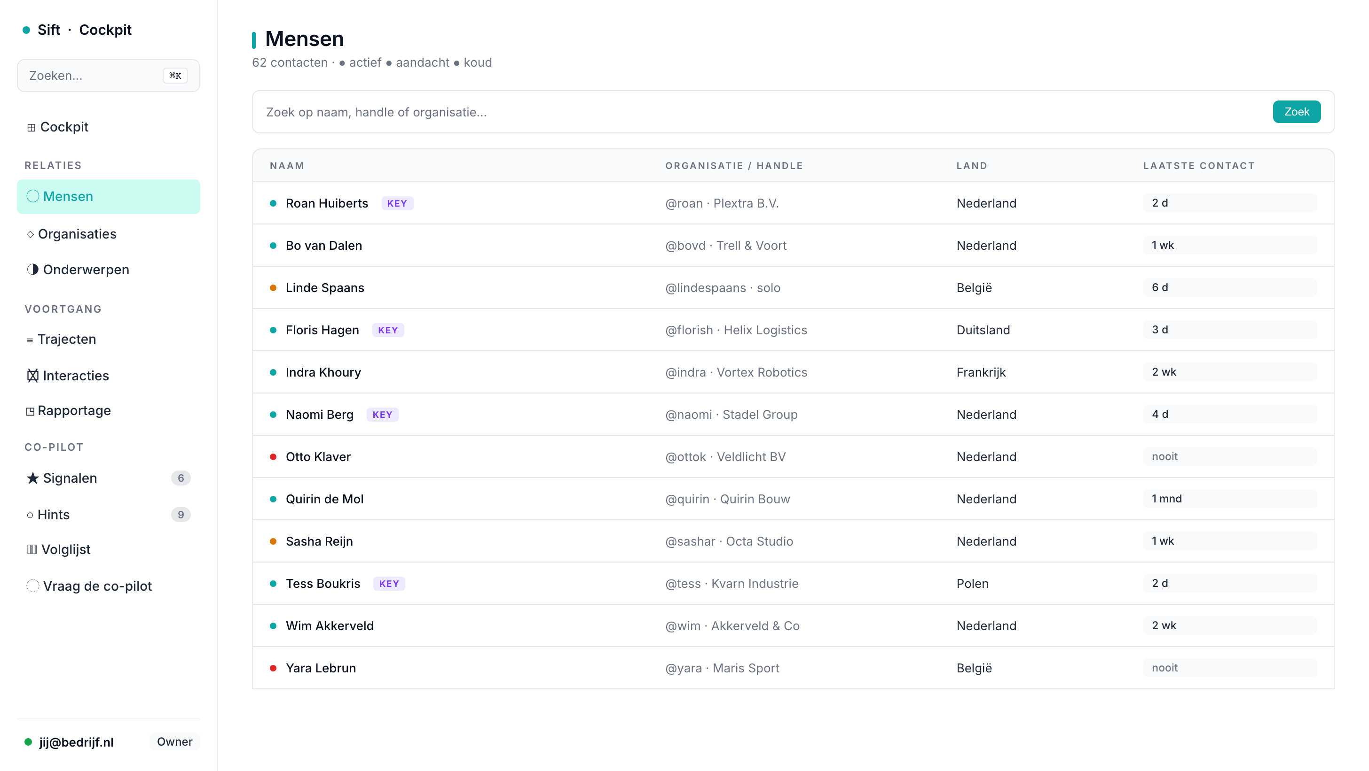Click 'Polen' in Tess Boukris row
1369x771 pixels.
point(973,584)
